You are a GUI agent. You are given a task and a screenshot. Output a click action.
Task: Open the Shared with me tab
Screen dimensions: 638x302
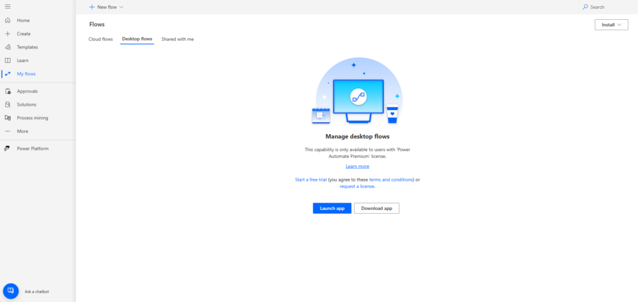tap(178, 39)
